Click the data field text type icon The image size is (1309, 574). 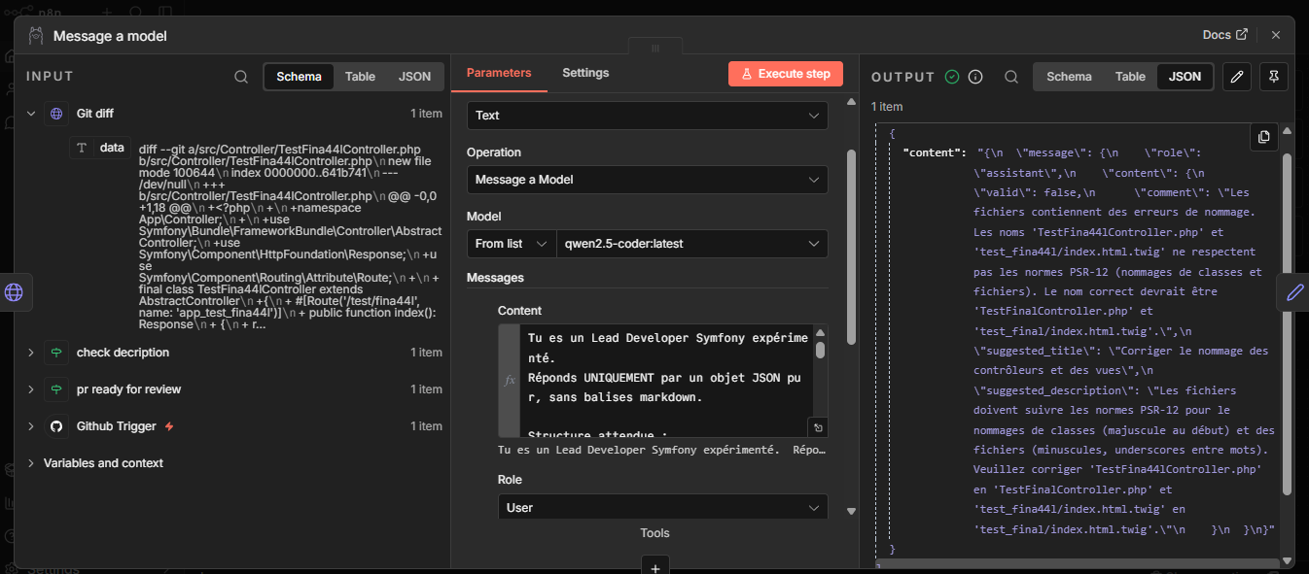click(82, 148)
